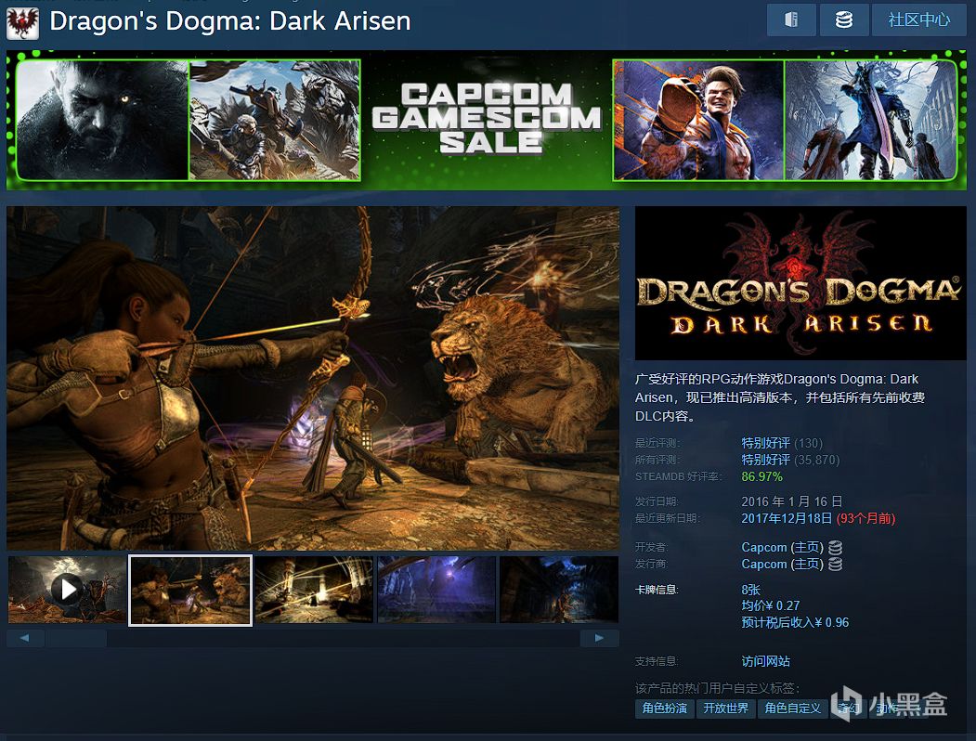Select the 开放世界 tag

(x=726, y=708)
